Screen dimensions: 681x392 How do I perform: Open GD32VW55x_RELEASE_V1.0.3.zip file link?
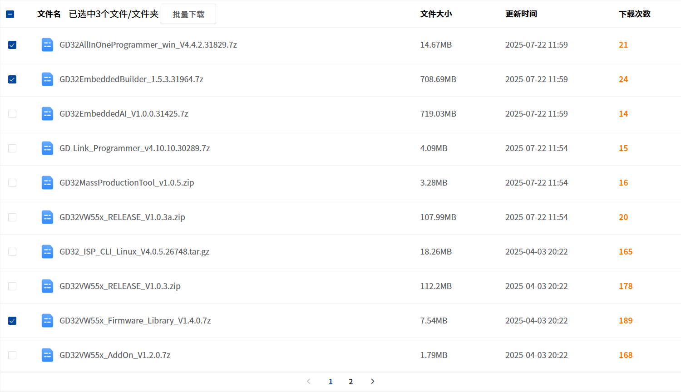tap(120, 286)
